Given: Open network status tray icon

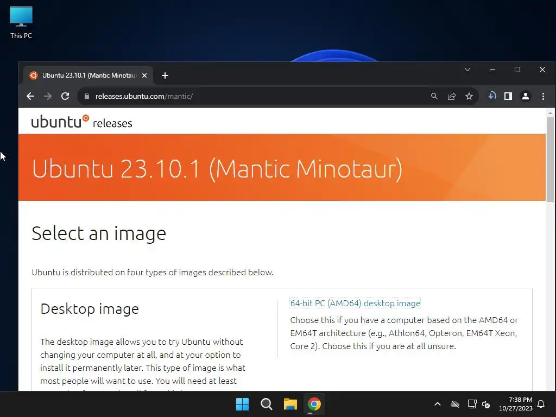Looking at the screenshot, I should click(x=472, y=404).
